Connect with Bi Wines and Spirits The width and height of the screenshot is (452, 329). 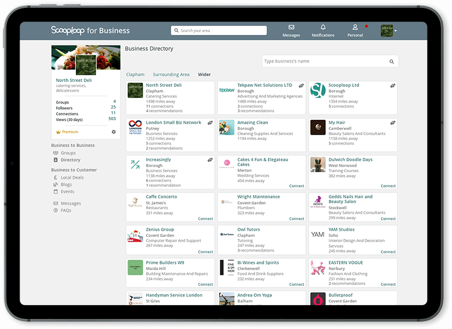click(297, 284)
